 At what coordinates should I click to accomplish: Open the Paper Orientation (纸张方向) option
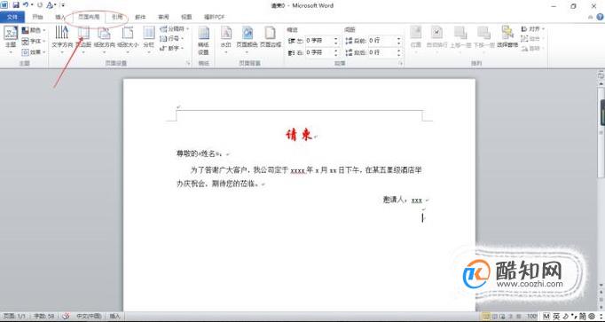[104, 38]
